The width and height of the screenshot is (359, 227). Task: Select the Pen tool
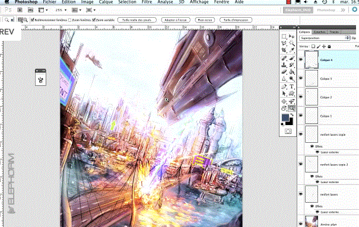pos(284,87)
